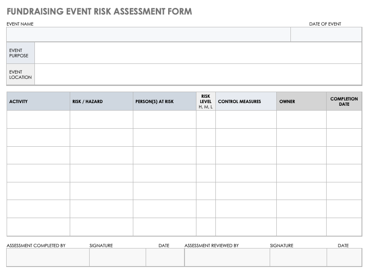The height and width of the screenshot is (278, 369).
Task: Click the last row Owner cell
Action: pos(301,227)
